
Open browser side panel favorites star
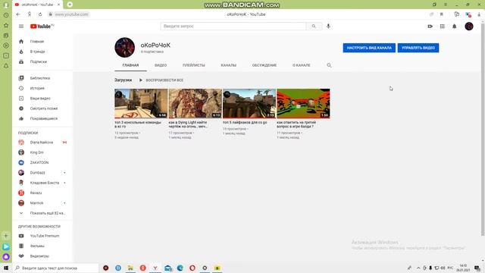pos(6,25)
